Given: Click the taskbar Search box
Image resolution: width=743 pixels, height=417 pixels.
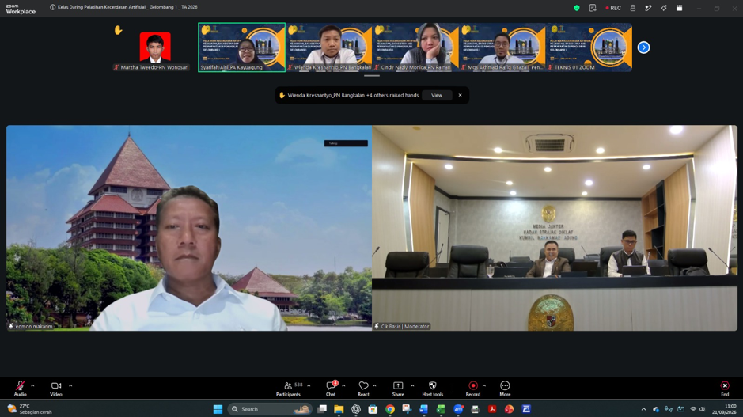Looking at the screenshot, I should click(270, 409).
